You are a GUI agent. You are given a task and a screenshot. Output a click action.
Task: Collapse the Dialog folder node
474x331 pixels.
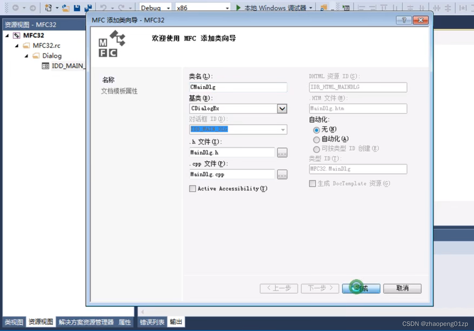coord(26,56)
